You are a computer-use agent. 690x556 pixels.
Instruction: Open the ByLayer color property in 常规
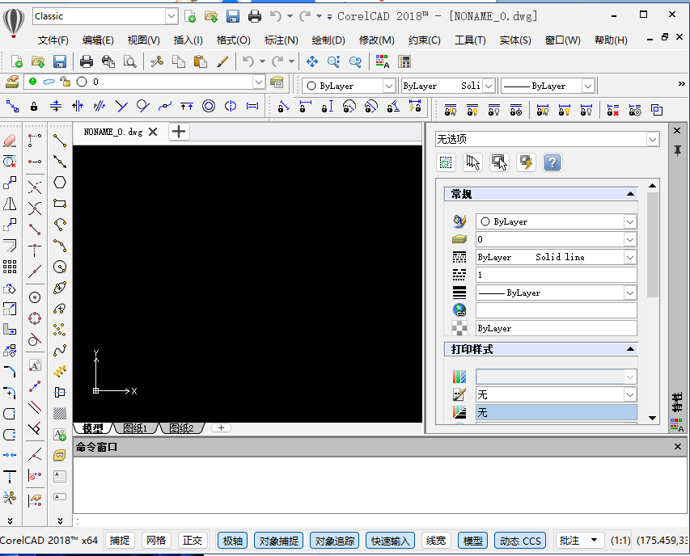point(557,221)
